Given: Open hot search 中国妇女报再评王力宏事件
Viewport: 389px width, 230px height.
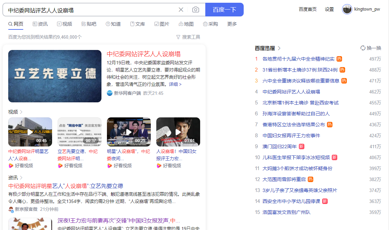Looking at the screenshot, I should coord(291,136).
